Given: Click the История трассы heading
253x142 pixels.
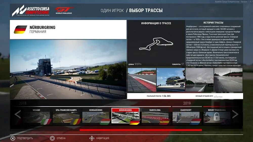Looking at the screenshot, I should click(x=213, y=23).
